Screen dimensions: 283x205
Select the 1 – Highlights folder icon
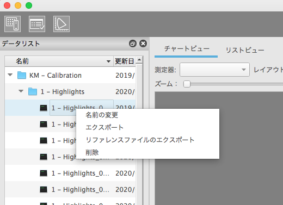[x=33, y=91]
